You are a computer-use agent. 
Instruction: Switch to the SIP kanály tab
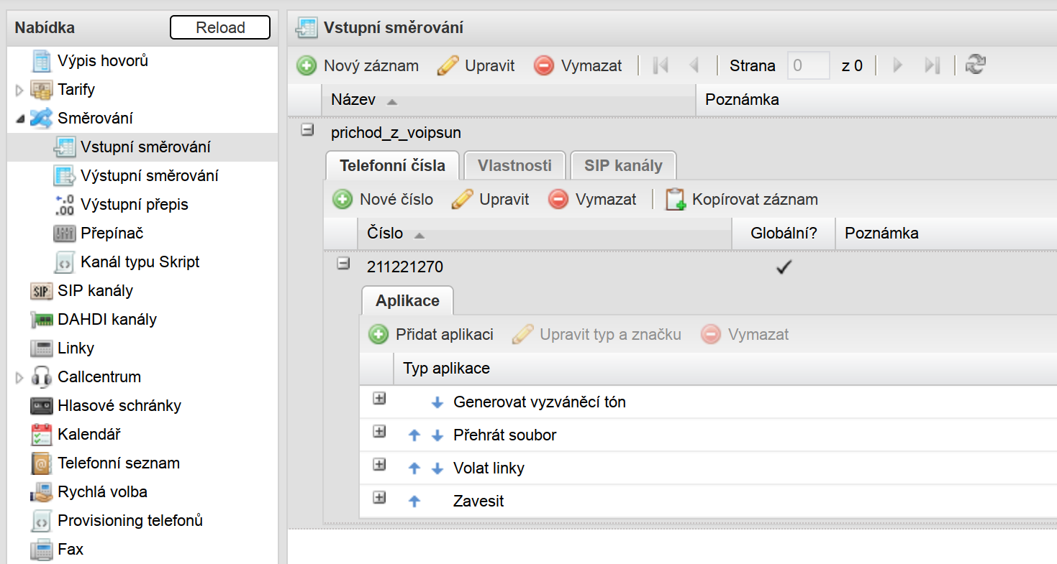(623, 165)
